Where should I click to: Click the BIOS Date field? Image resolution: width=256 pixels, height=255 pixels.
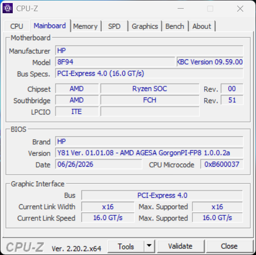[99, 164]
